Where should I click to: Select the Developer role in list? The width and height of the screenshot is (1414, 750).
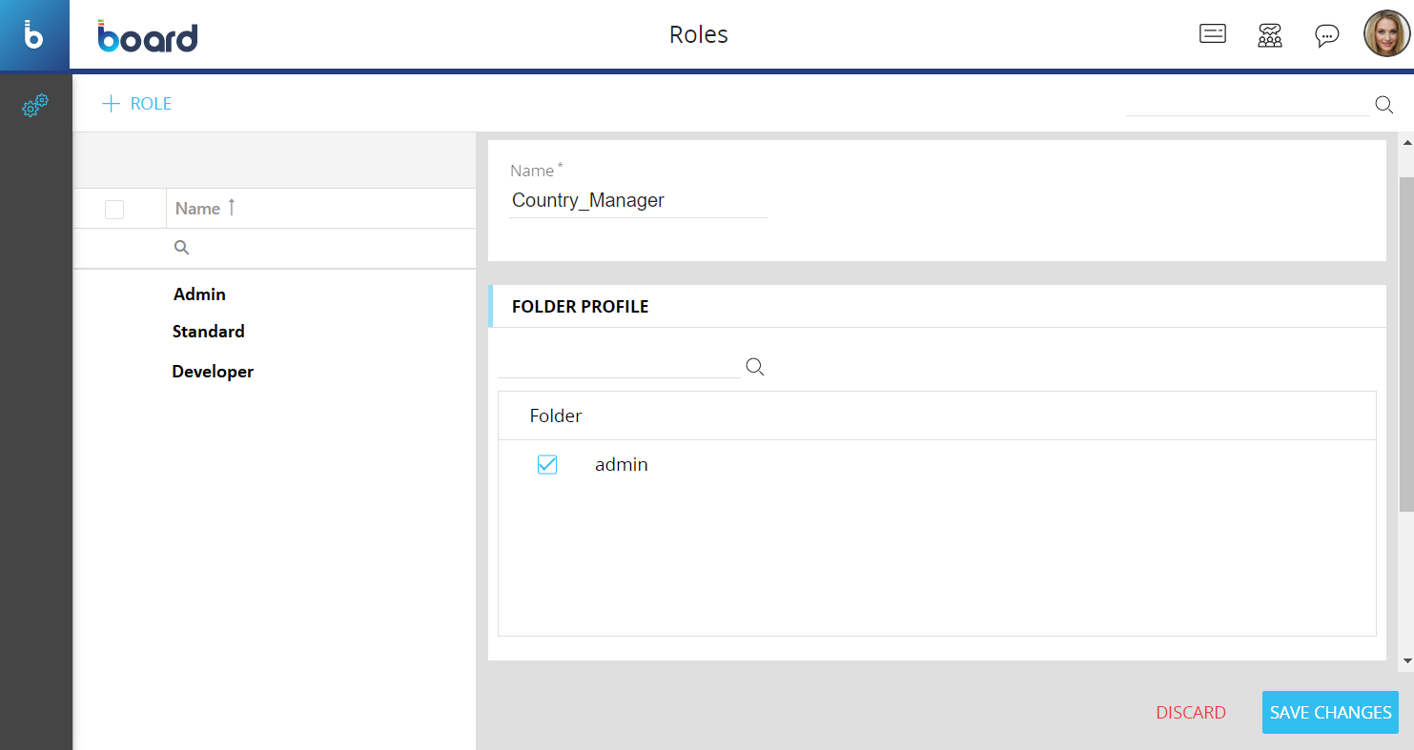click(x=213, y=372)
